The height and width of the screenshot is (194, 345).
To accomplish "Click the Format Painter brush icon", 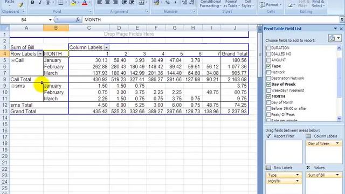I will click(x=21, y=4).
